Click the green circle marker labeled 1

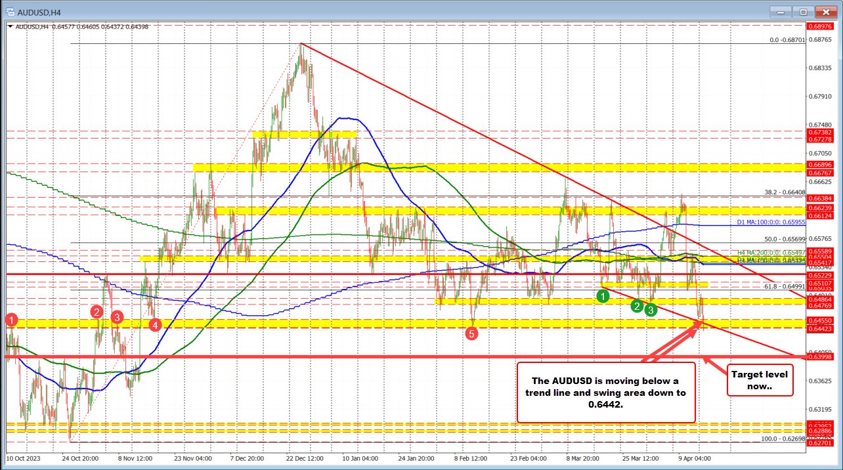(x=603, y=297)
